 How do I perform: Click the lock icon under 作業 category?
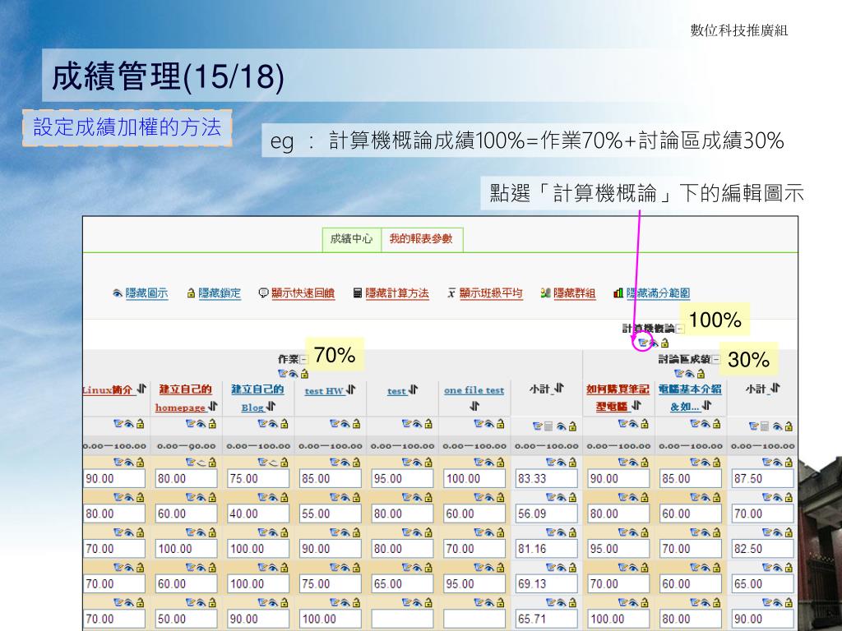pyautogui.click(x=304, y=374)
